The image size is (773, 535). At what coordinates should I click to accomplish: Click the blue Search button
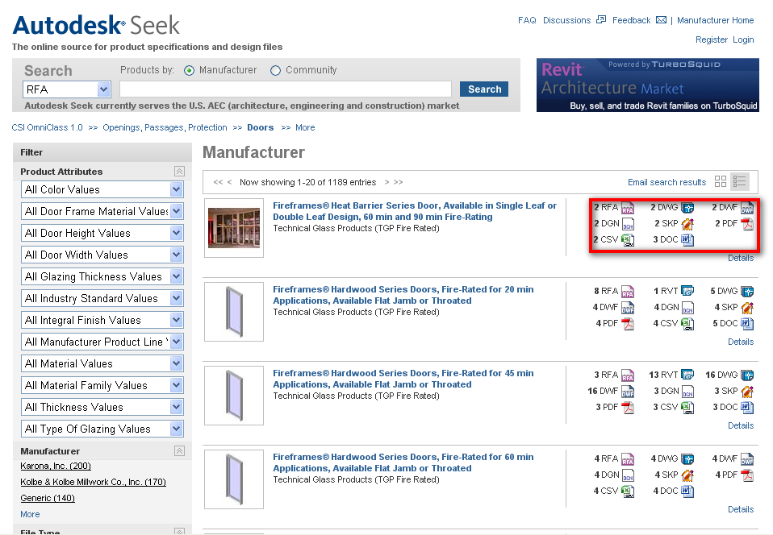click(484, 89)
